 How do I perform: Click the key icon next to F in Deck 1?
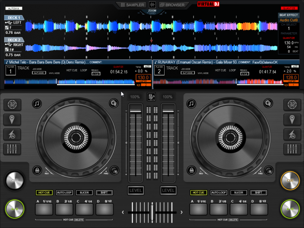(7, 27)
